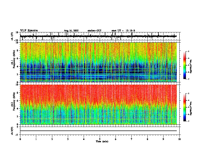Image resolution: width=202 pixels, height=156 pixels.
Task: Click the "Time (min)" axis label
Action: [x=102, y=141]
